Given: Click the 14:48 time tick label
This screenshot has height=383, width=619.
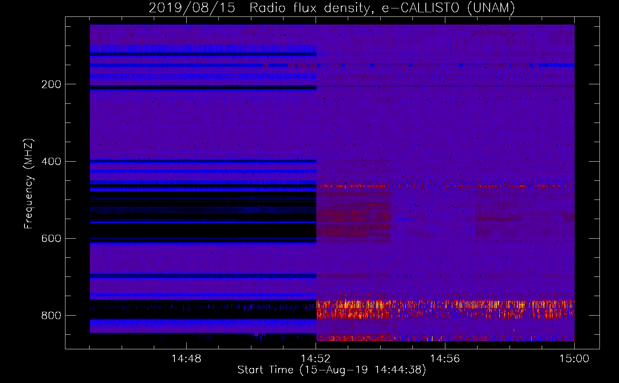Looking at the screenshot, I should click(x=186, y=359).
